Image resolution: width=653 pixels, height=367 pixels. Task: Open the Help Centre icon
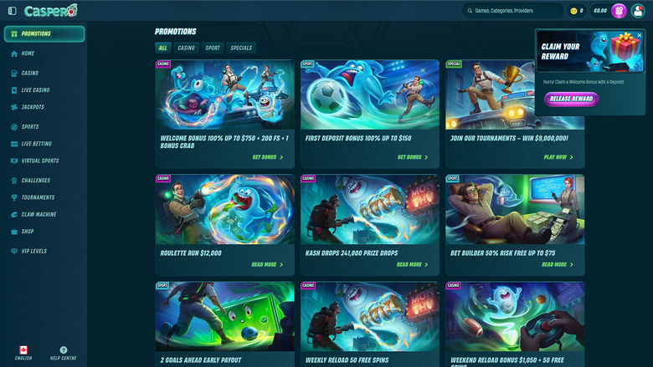(x=64, y=350)
